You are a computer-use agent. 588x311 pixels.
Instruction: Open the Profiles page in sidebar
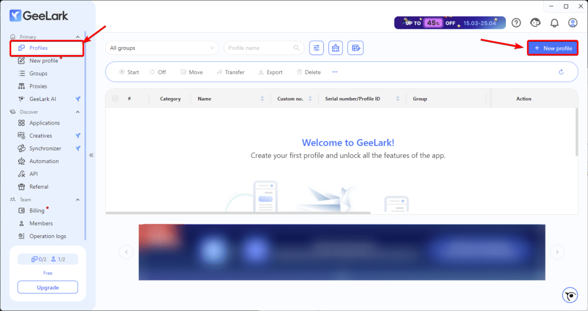pyautogui.click(x=47, y=48)
